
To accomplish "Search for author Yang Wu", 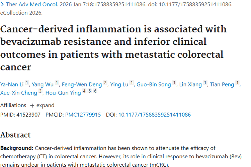I will 43,85.
